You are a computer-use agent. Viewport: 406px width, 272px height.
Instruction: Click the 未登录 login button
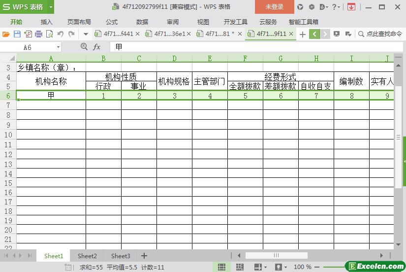(275, 7)
